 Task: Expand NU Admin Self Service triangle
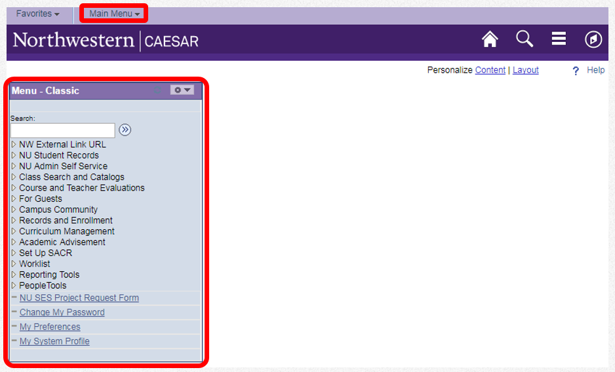click(14, 166)
